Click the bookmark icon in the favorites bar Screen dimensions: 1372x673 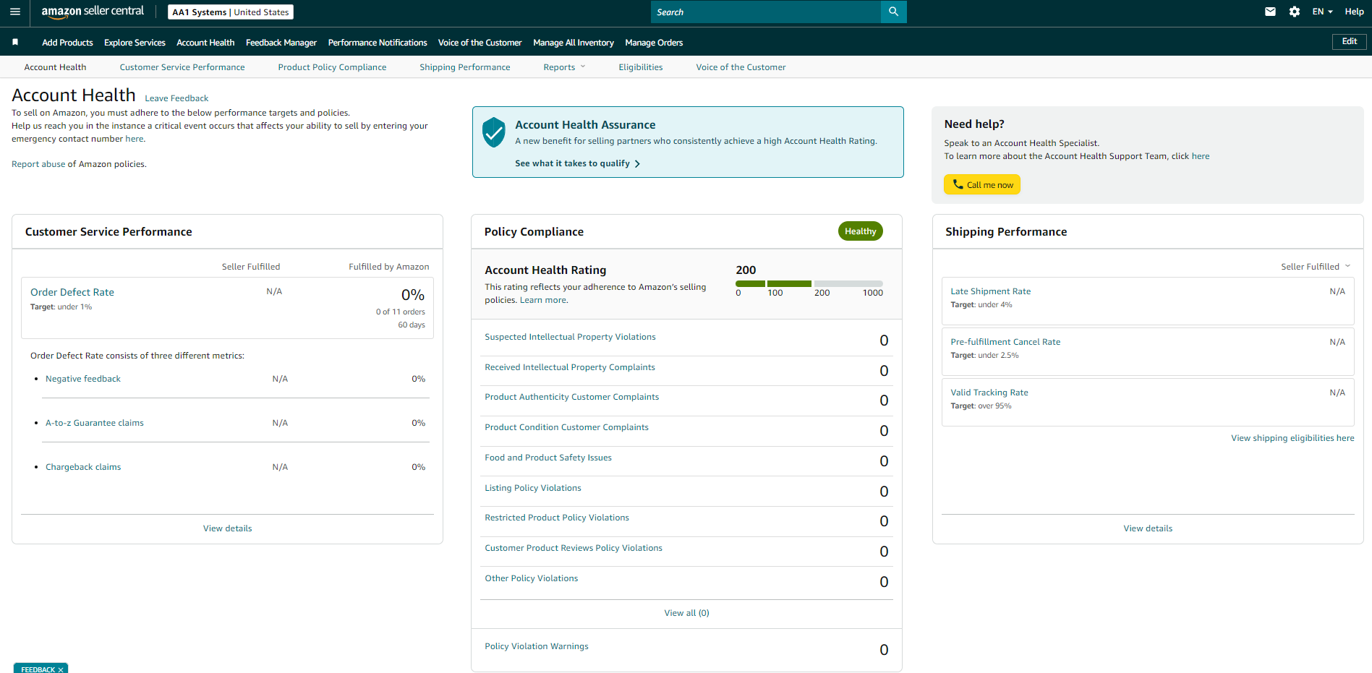15,42
